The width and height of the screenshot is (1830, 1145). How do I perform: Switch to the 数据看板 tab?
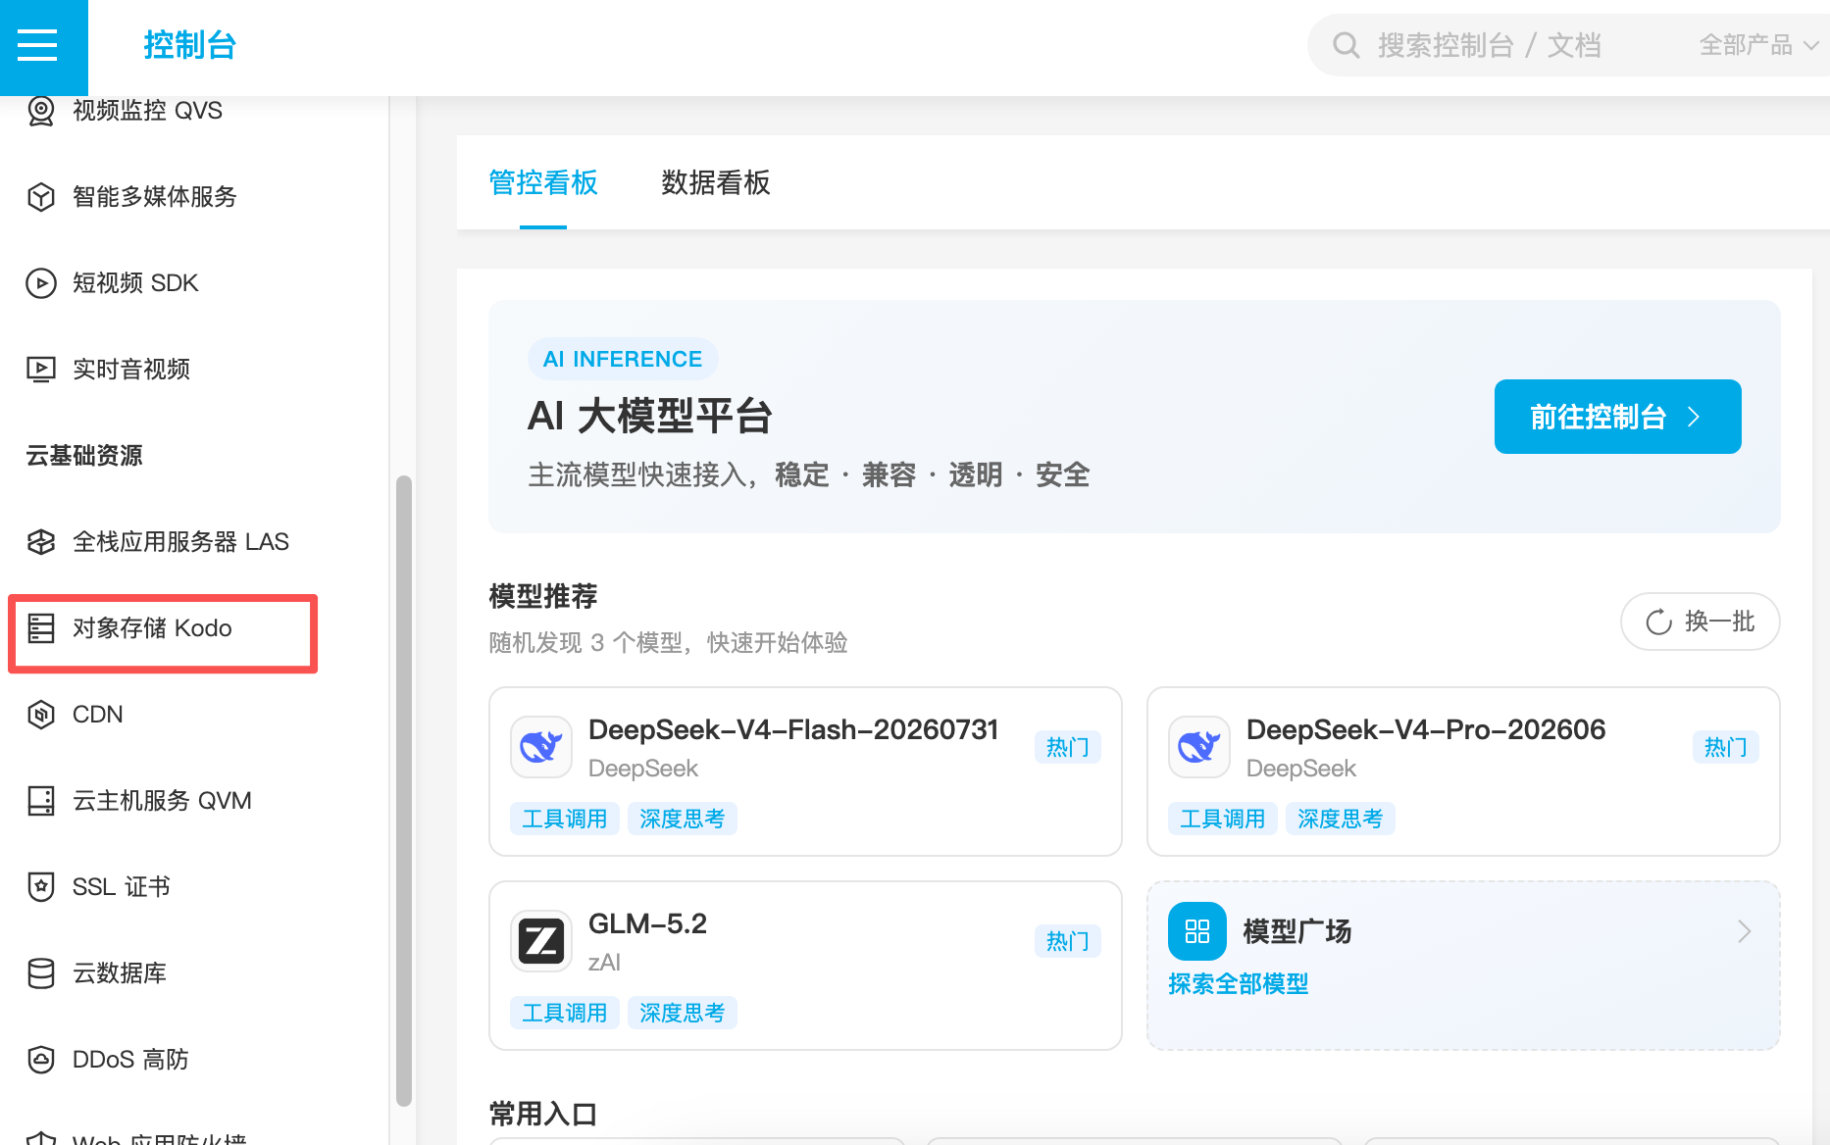[716, 182]
